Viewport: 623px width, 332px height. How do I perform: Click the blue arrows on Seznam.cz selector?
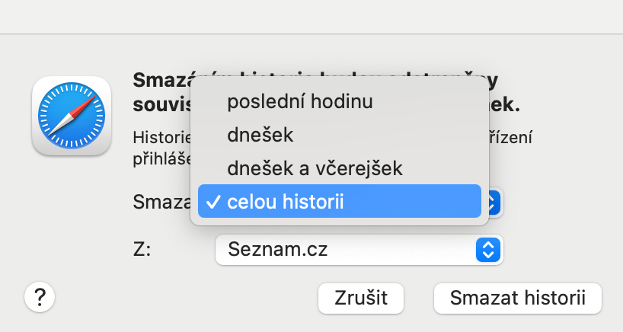click(487, 249)
